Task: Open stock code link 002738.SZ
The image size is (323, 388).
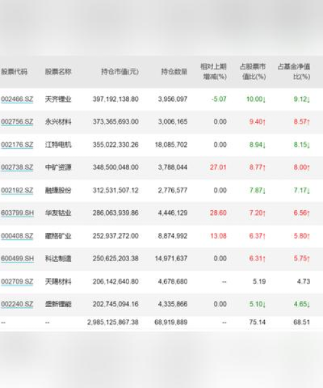Action: (17, 167)
